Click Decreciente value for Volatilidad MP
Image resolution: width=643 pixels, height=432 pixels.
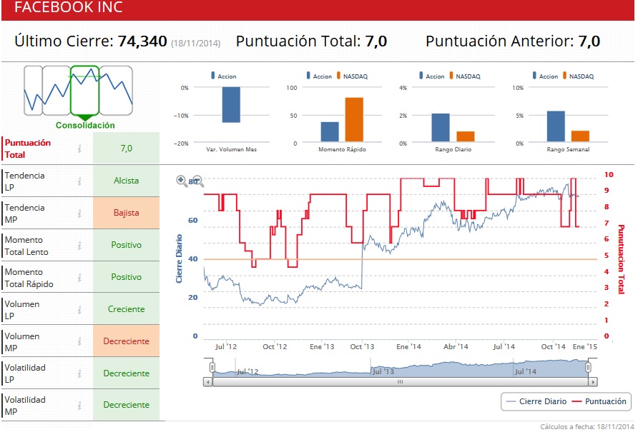tap(127, 405)
